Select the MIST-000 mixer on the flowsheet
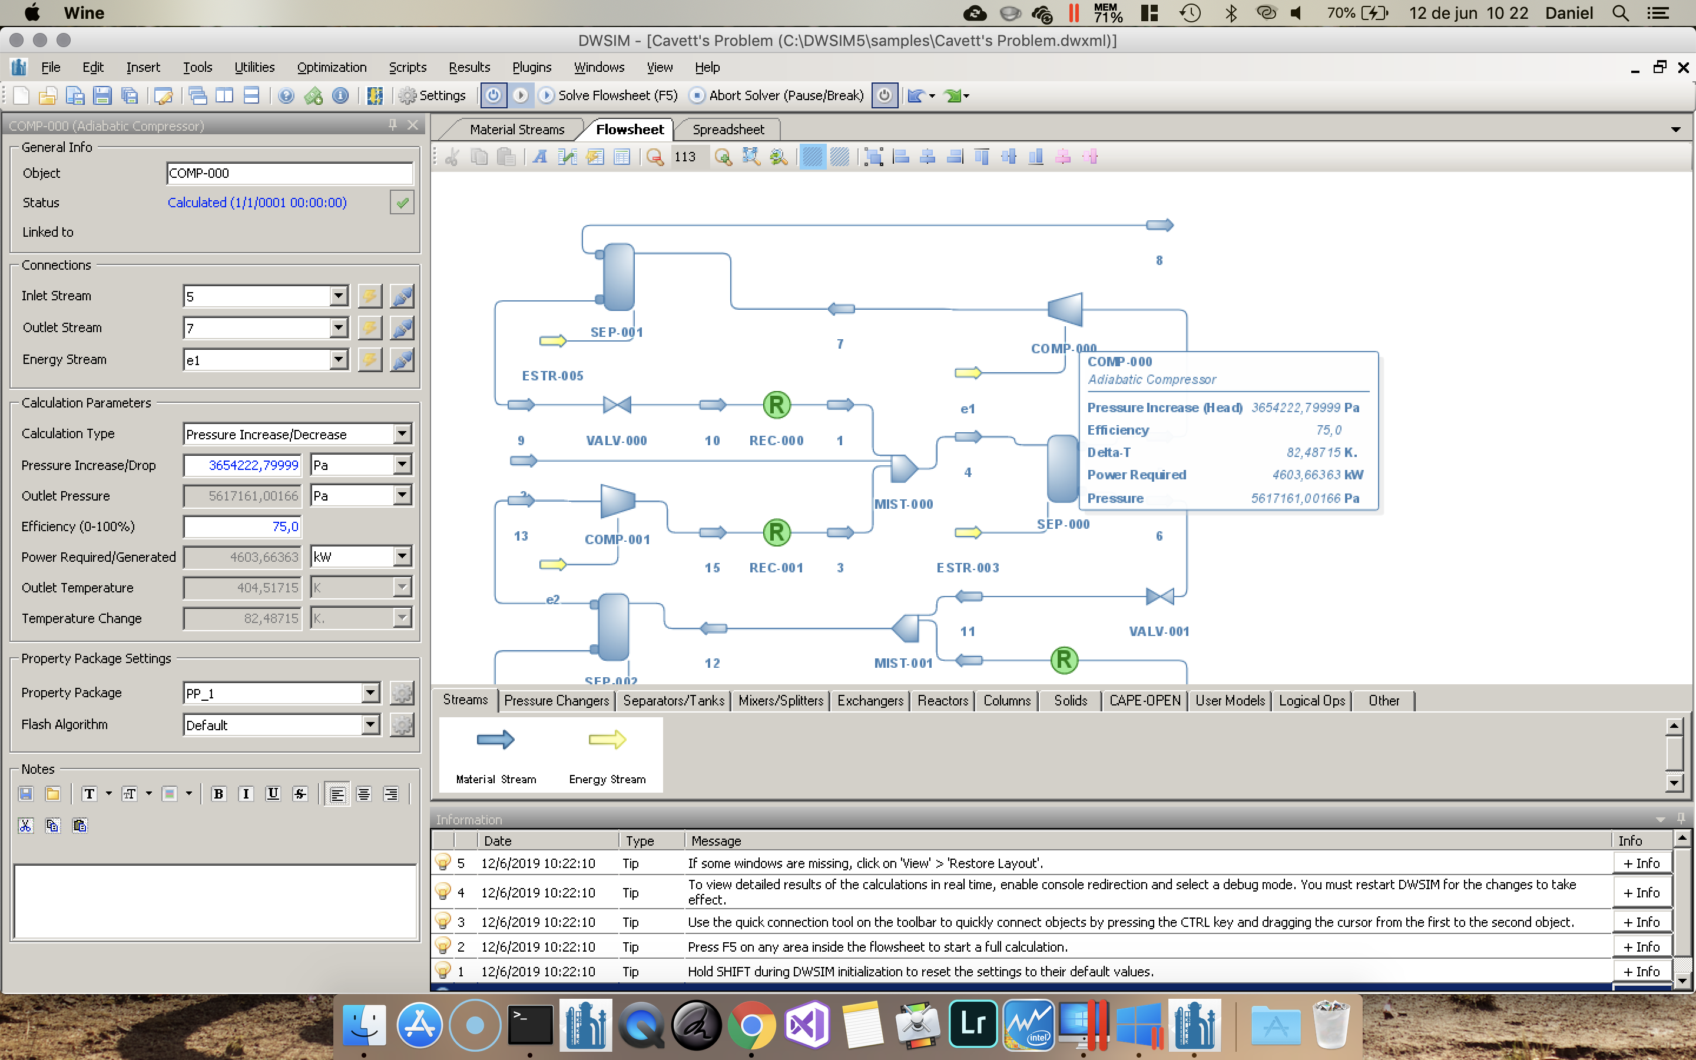The width and height of the screenshot is (1696, 1060). pyautogui.click(x=903, y=468)
